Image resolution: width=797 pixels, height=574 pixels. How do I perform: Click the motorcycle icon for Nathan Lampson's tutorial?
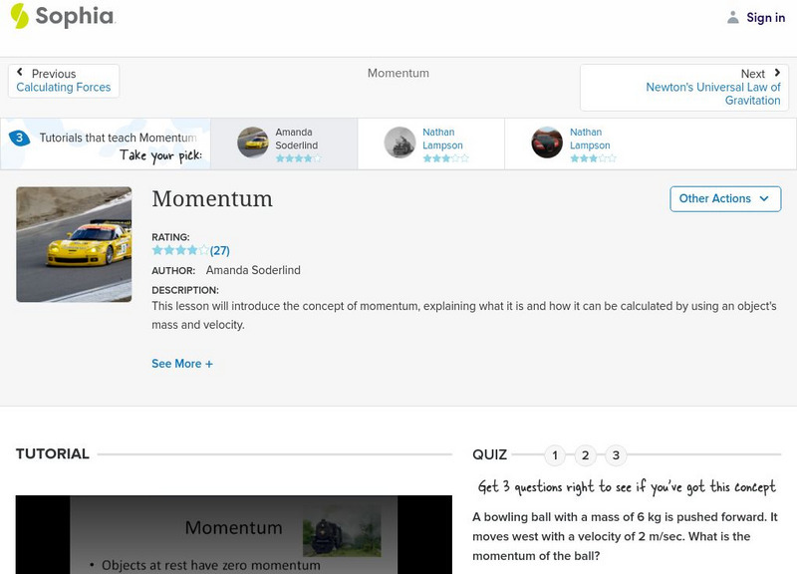tap(398, 142)
